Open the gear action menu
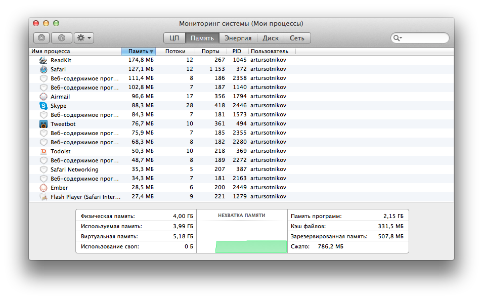The width and height of the screenshot is (483, 300). (84, 38)
